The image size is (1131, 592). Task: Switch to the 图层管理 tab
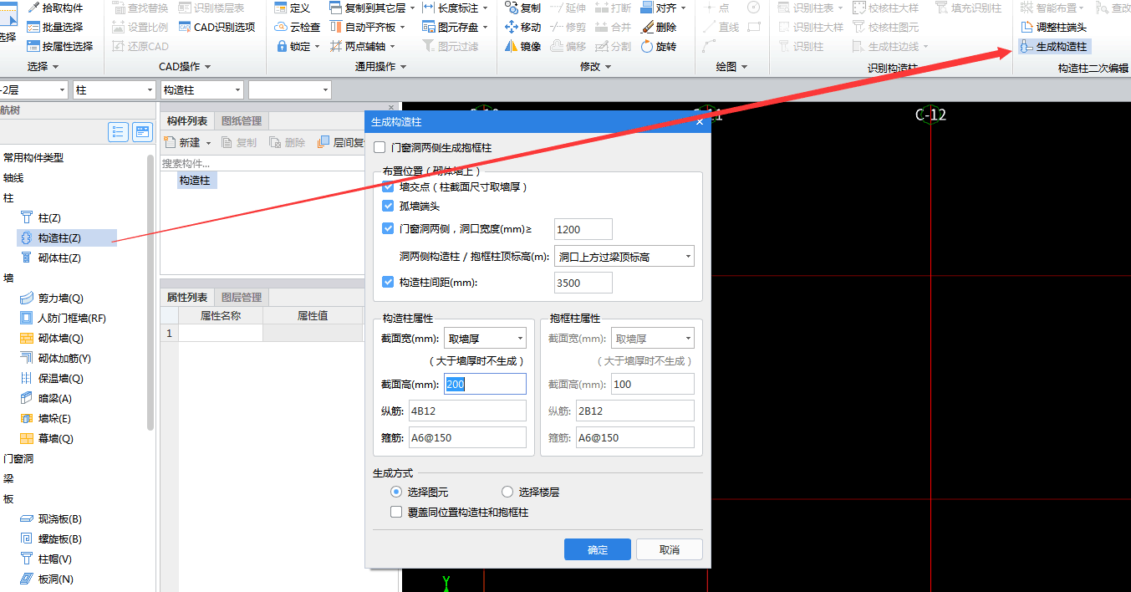pos(241,297)
